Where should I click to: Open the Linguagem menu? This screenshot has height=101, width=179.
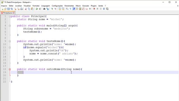46,6
